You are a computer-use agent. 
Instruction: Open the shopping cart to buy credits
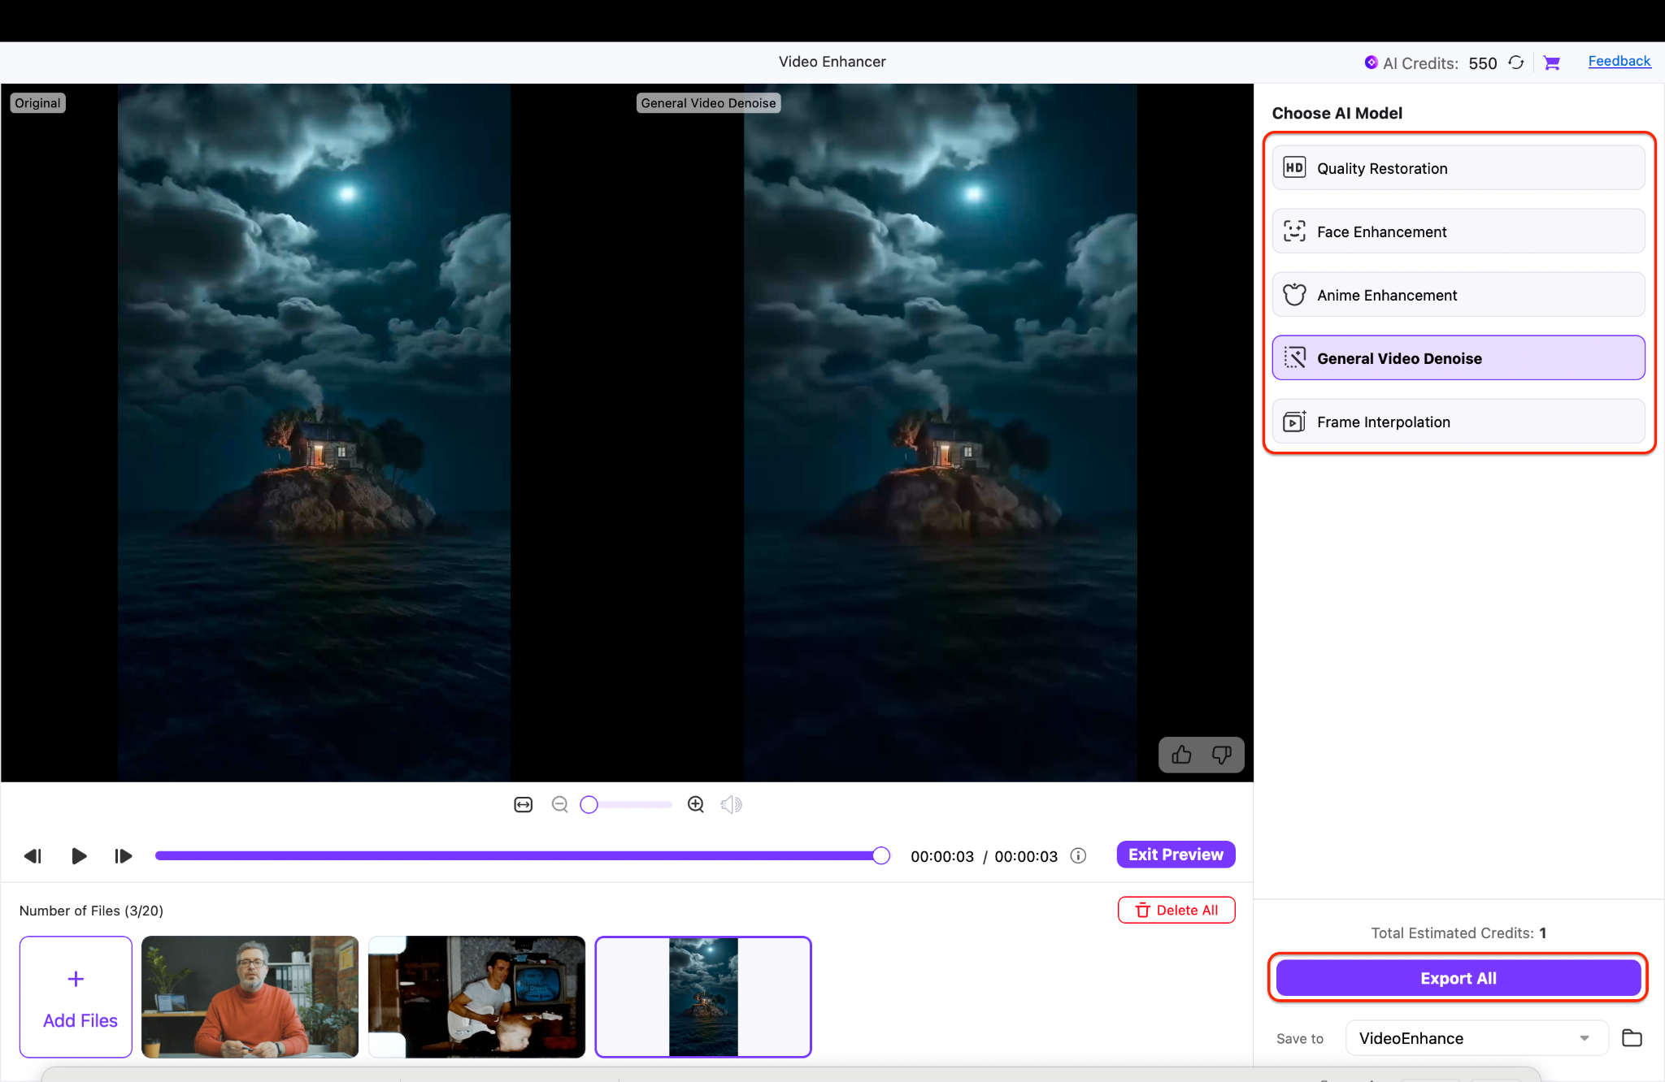pyautogui.click(x=1552, y=63)
